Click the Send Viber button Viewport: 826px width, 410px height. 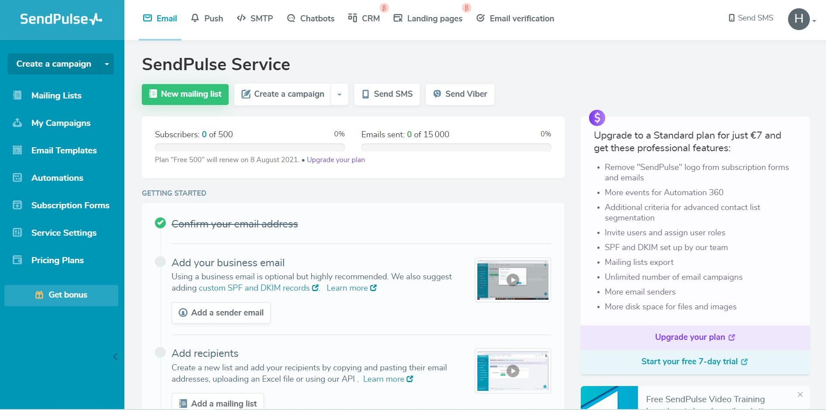[x=460, y=94]
